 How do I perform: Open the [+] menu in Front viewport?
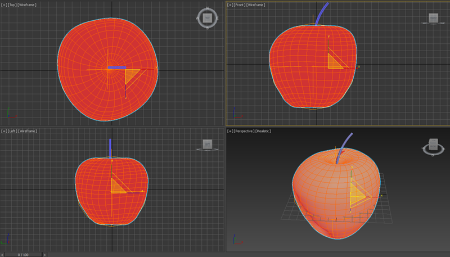230,5
